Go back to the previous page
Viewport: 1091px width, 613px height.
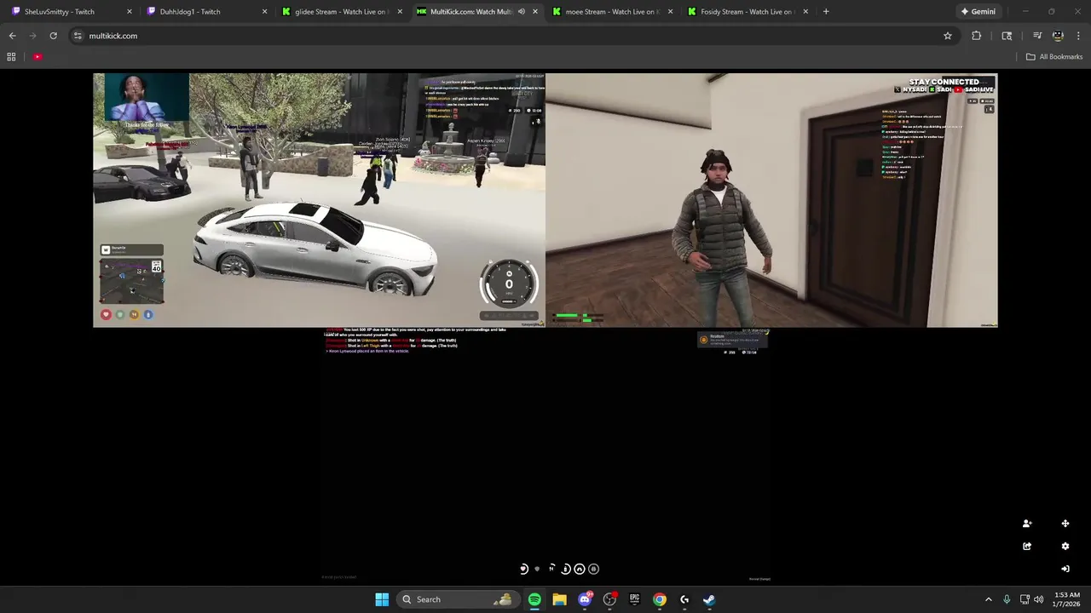tap(12, 36)
